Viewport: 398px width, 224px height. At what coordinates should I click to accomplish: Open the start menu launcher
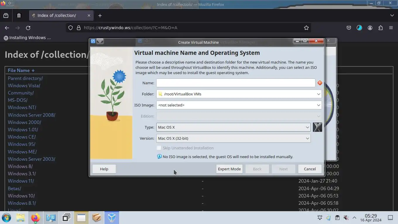coord(6,218)
